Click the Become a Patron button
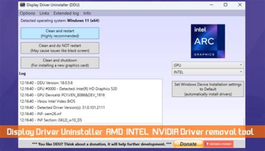265x151 pixels. [x=218, y=144]
